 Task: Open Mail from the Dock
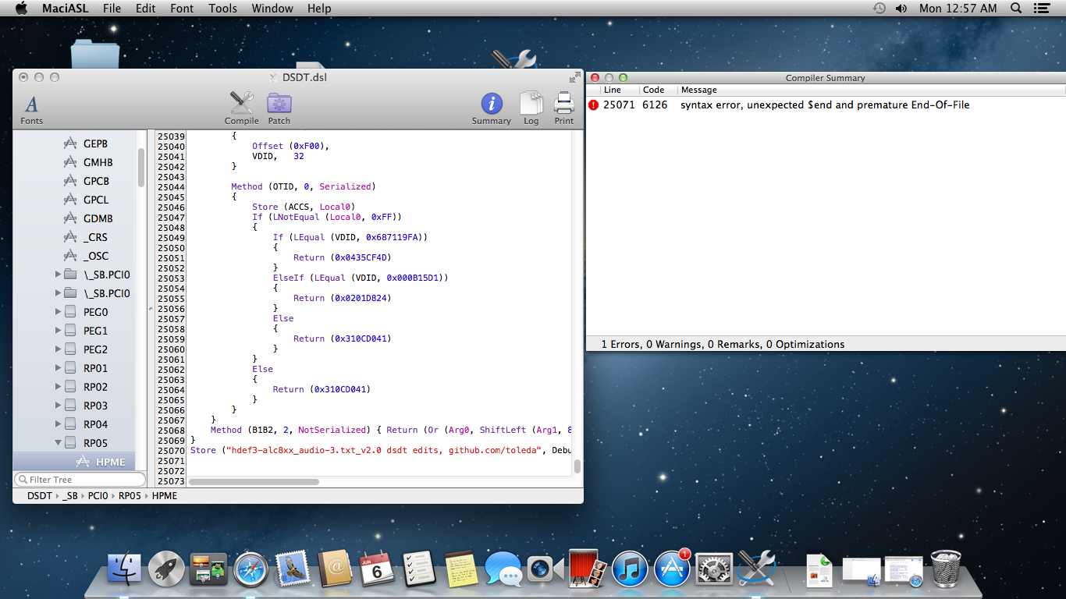tap(293, 569)
